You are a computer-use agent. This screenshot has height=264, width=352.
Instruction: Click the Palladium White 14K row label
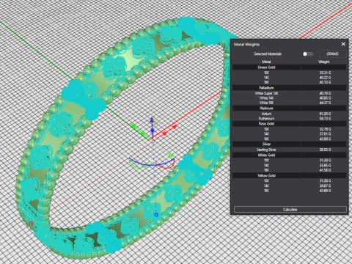(266, 98)
